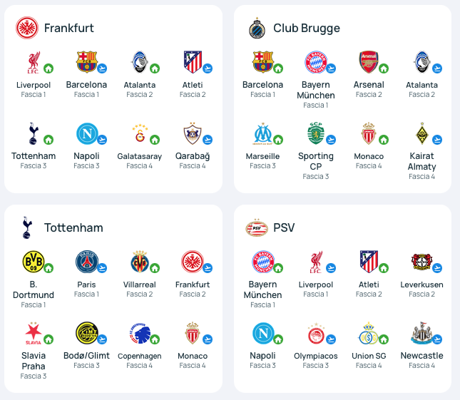This screenshot has width=460, height=400.
Task: Click the Tottenham cockerel logo in the card header
Action: pyautogui.click(x=26, y=227)
